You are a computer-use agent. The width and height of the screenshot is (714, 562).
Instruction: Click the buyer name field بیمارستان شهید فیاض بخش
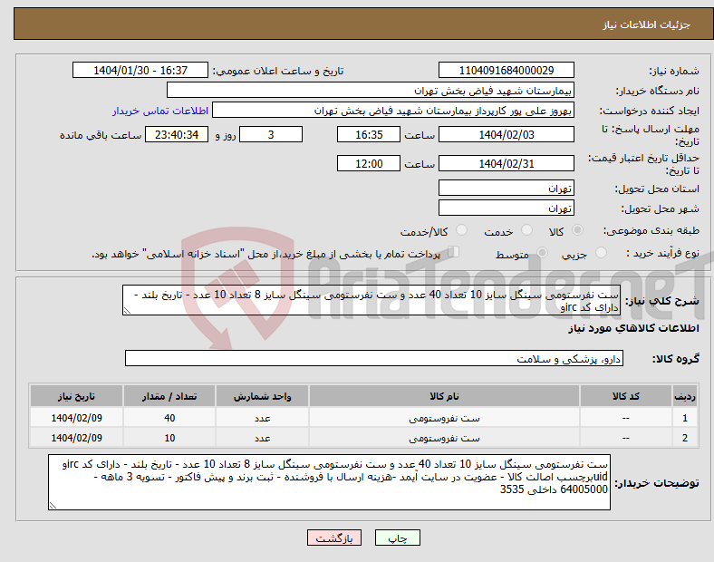tap(371, 90)
